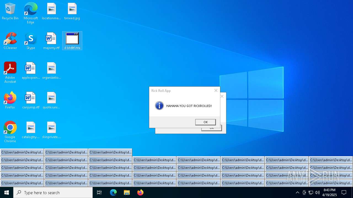Open File Explorer from taskbar
This screenshot has width=353, height=198.
point(127,193)
